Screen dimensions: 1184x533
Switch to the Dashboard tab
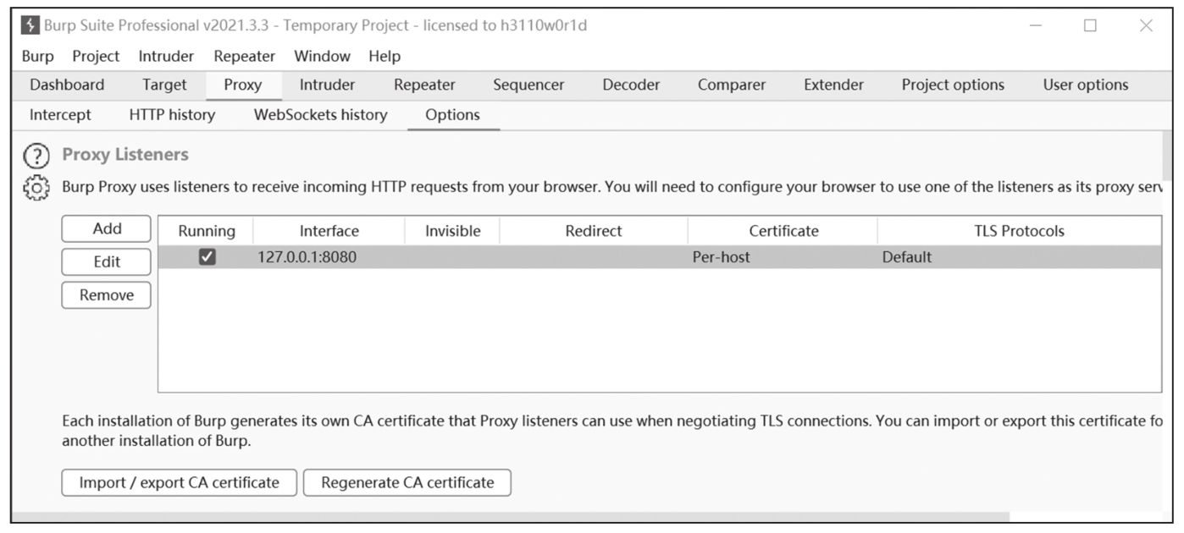point(68,85)
